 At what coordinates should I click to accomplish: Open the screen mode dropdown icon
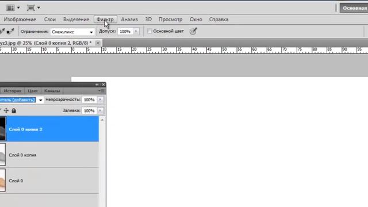point(33,8)
